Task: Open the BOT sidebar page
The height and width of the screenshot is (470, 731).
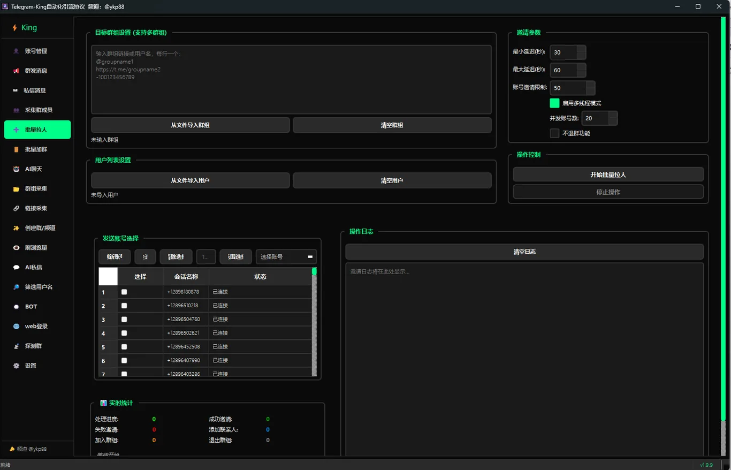Action: click(37, 307)
